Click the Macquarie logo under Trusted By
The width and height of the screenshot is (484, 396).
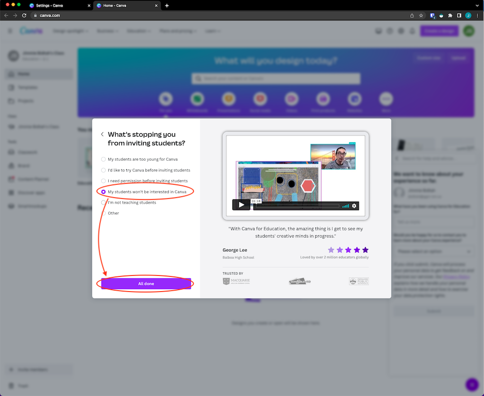(x=236, y=281)
